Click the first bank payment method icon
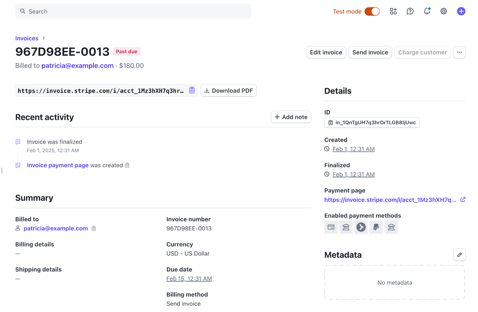The height and width of the screenshot is (312, 478). point(346,227)
